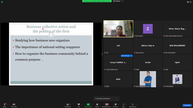Click the muted mic icon beside Ferdhy Butera
The width and height of the screenshot is (193, 108).
tap(164, 86)
